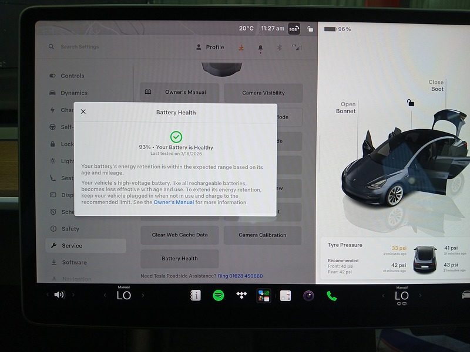Image resolution: width=470 pixels, height=352 pixels.
Task: Tap the Tyre Pressure card
Action: coord(395,259)
